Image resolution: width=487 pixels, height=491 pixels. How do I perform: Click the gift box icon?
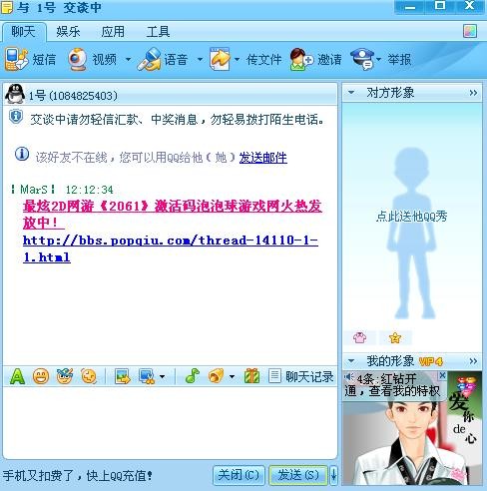pyautogui.click(x=251, y=376)
